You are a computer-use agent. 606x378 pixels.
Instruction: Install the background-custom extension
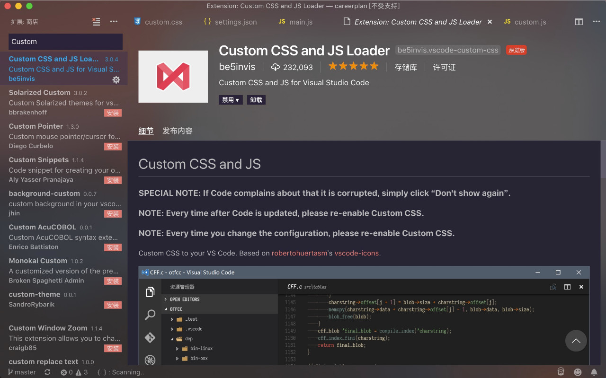pyautogui.click(x=113, y=214)
